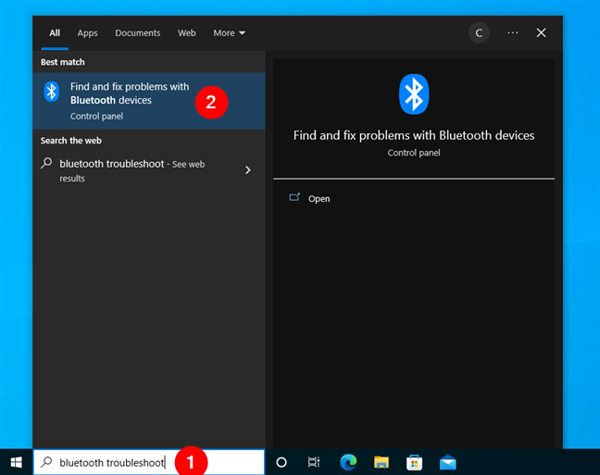
Task: Click the Bluetooth icon in Best match result
Action: pos(51,92)
